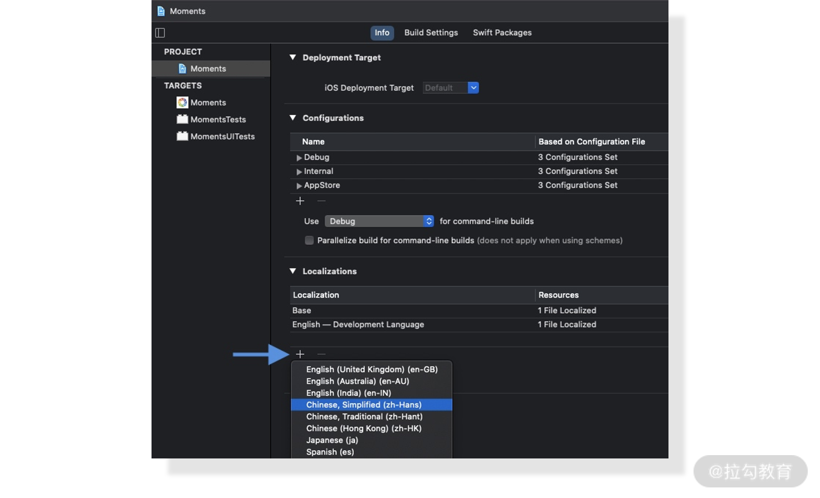Remove localization with the minus button
Image resolution: width=820 pixels, height=498 pixels.
click(321, 354)
